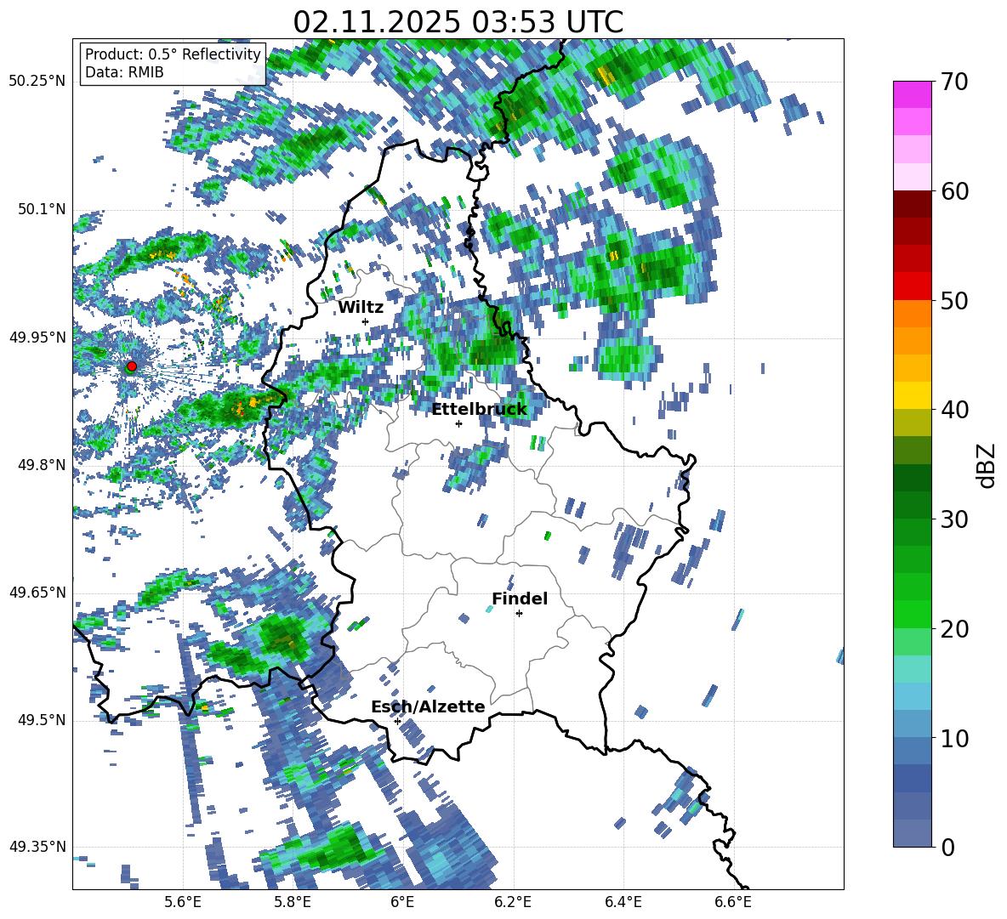Screen dimensions: 1007x919
Task: Click the timestamp title 02.11.2025 03:53 UTC
Action: pyautogui.click(x=458, y=22)
